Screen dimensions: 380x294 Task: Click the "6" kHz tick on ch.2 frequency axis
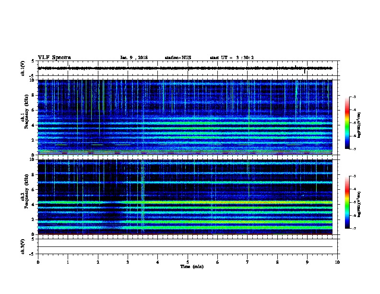point(33,190)
